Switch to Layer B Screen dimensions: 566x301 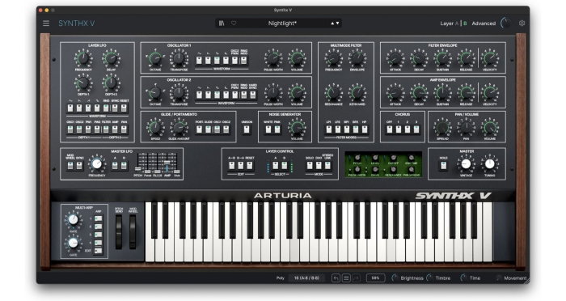(465, 23)
